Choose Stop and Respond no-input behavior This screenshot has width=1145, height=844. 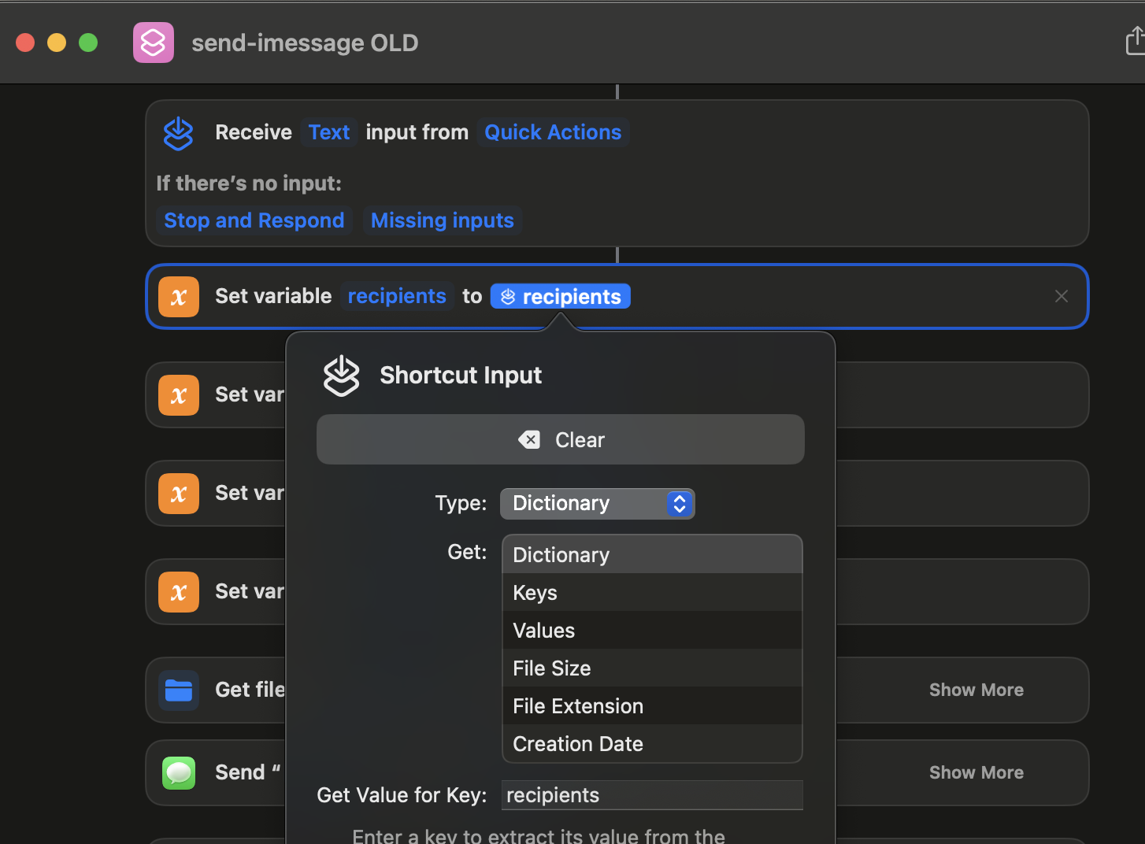point(254,220)
